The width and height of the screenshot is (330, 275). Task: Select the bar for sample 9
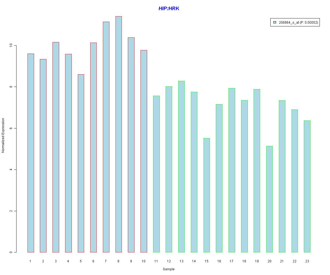131,145
